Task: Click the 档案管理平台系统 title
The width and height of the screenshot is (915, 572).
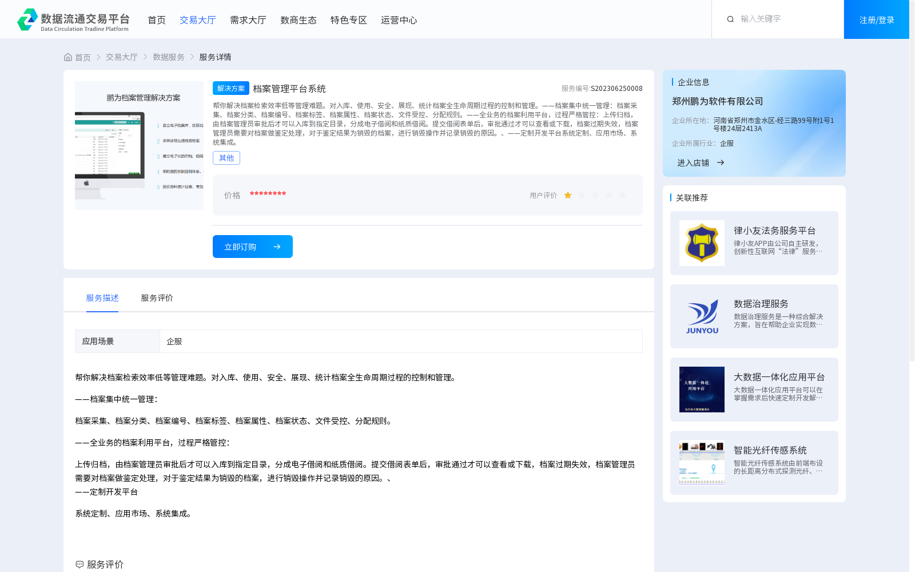Action: [289, 89]
